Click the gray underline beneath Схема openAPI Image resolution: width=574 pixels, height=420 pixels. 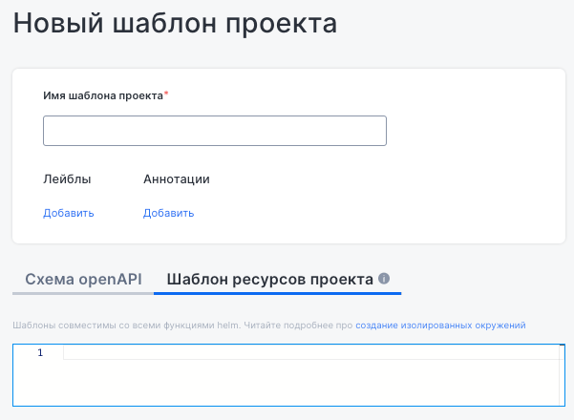(x=83, y=293)
